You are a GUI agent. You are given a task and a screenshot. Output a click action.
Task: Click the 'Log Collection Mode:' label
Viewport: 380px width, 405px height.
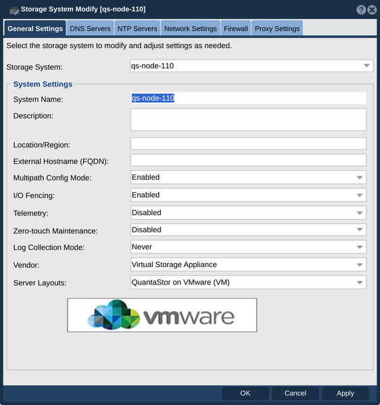[49, 247]
